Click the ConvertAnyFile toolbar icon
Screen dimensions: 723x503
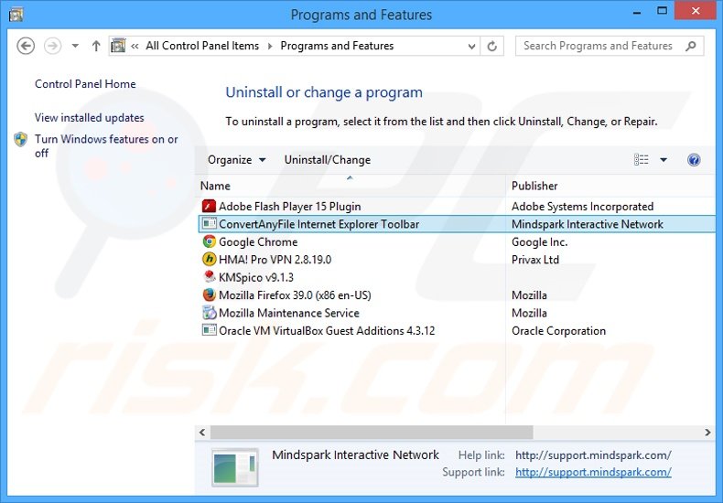coord(209,224)
